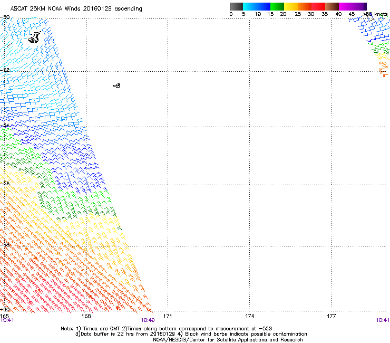The height and width of the screenshot is (343, 390).
Task: Click the 177 longitude label
Action: tap(331, 316)
